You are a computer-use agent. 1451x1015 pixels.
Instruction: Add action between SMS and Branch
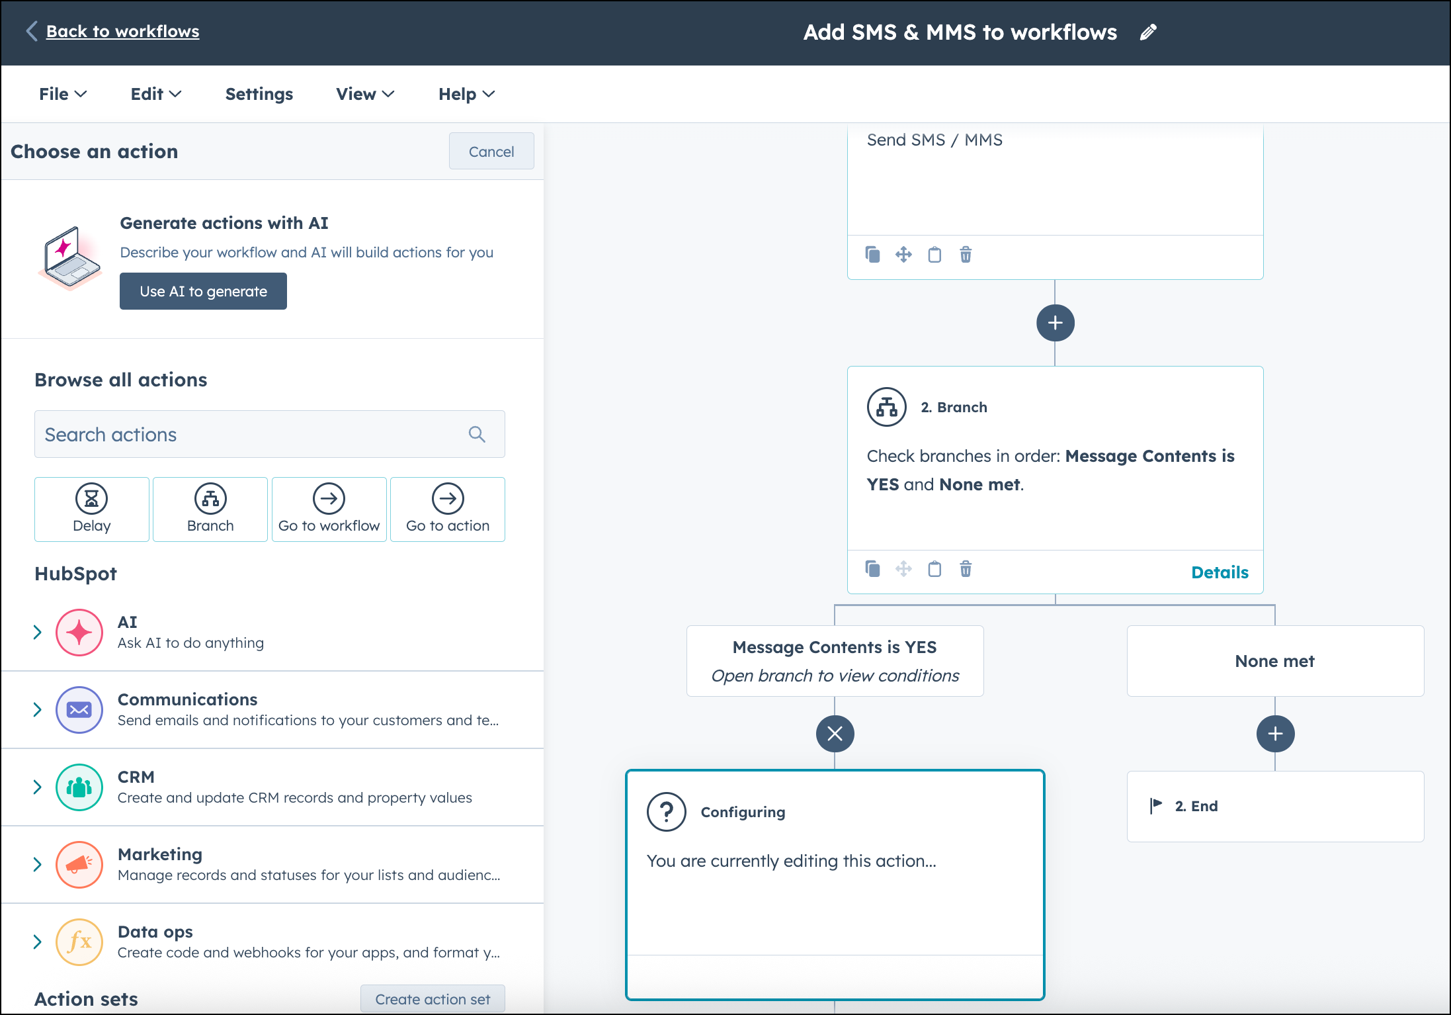pos(1056,323)
